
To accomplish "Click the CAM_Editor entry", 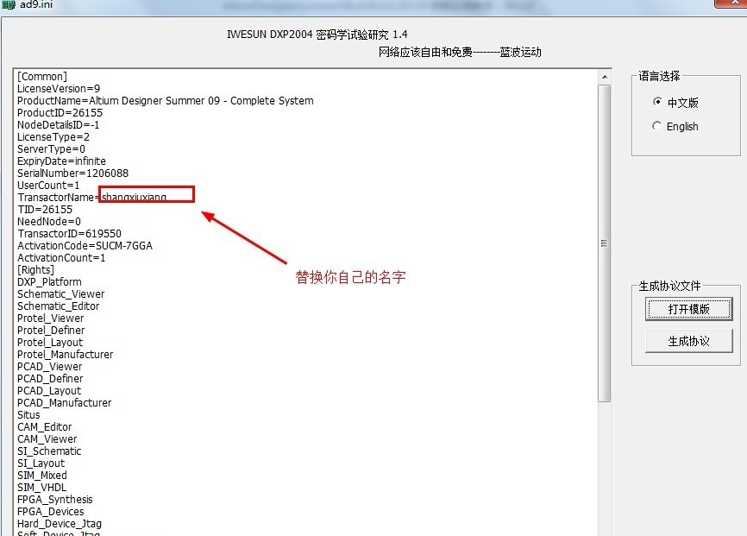I will [x=44, y=427].
